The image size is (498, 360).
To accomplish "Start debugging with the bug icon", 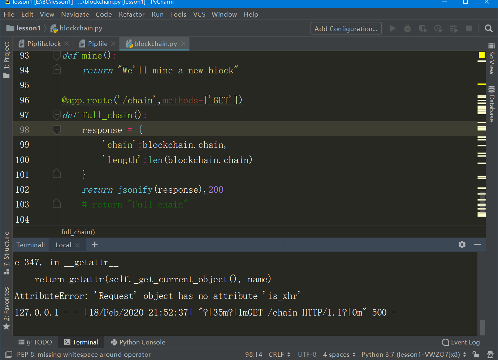I will 408,29.
